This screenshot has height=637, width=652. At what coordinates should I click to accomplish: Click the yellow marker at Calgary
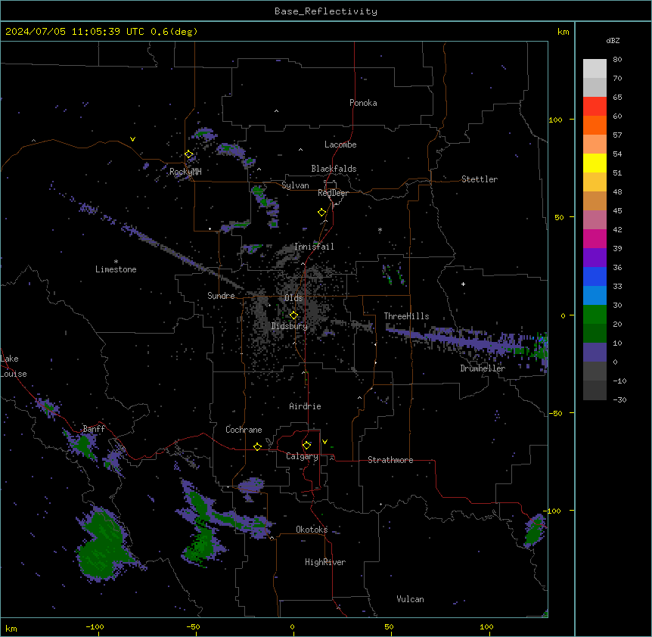click(x=306, y=446)
